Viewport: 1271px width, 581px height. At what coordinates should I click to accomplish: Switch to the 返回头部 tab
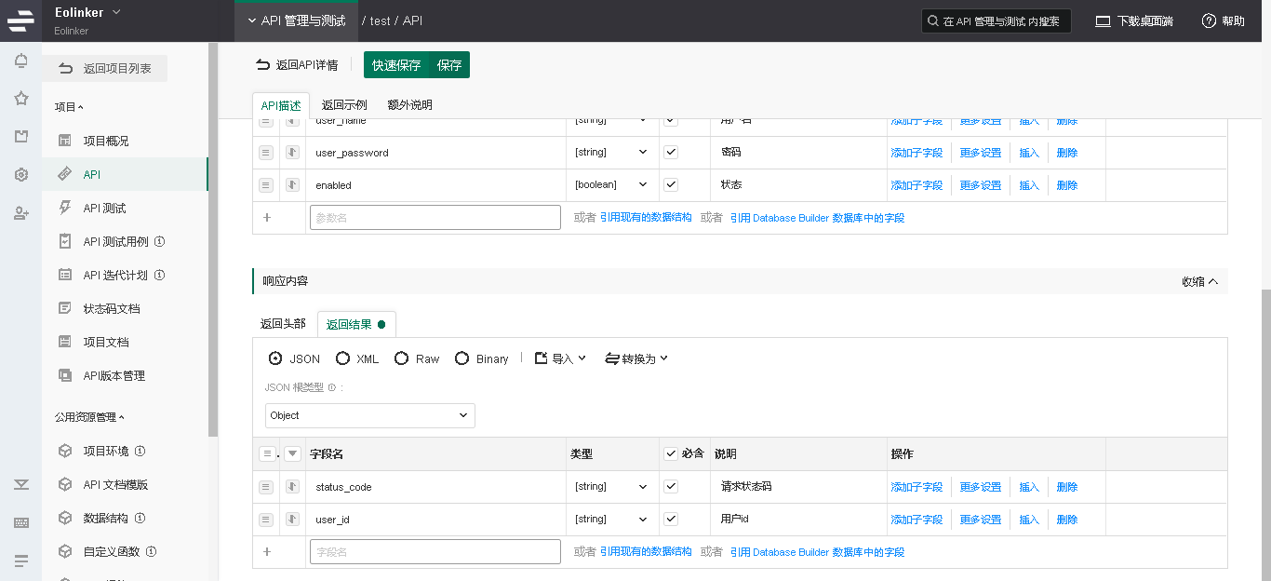[x=283, y=324]
